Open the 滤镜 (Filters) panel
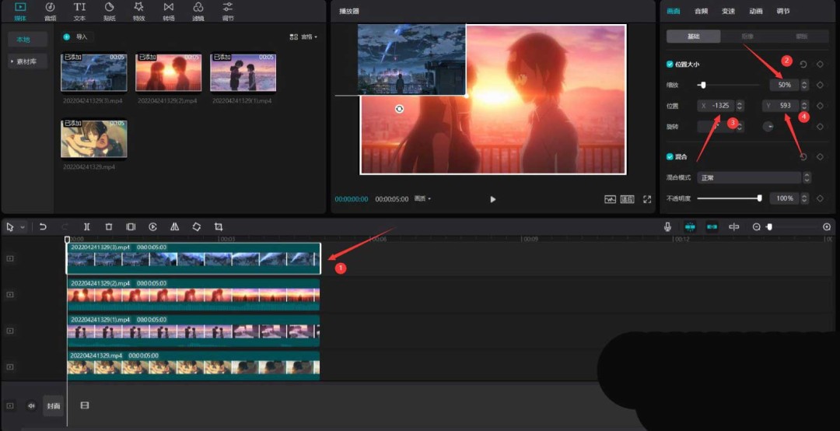 click(198, 10)
